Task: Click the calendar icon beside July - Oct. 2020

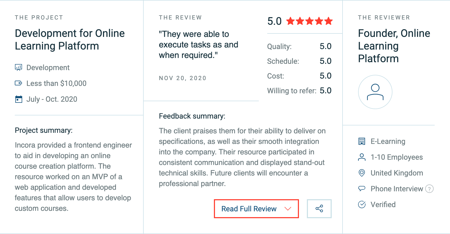Action: 18,99
